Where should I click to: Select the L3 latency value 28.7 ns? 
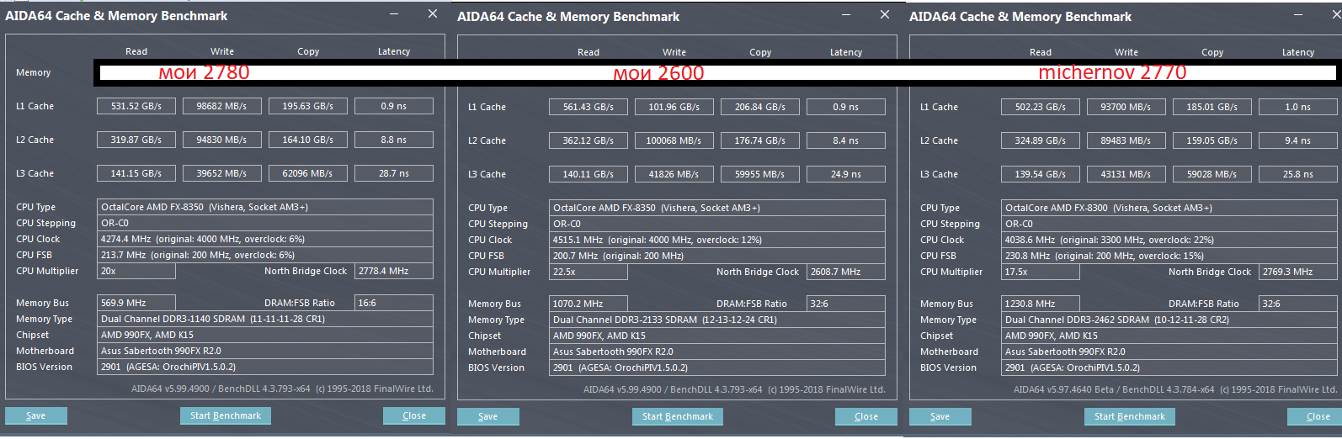coord(394,173)
